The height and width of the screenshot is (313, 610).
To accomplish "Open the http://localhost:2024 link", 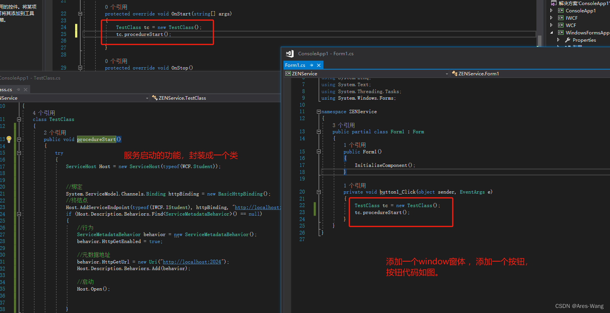I will click(x=192, y=262).
